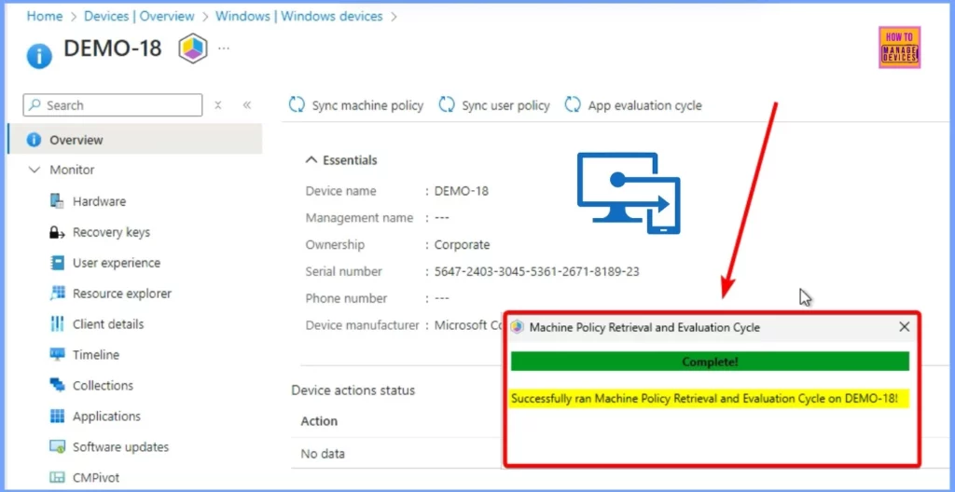Click the Resource explorer icon
The width and height of the screenshot is (955, 492).
pyautogui.click(x=57, y=294)
